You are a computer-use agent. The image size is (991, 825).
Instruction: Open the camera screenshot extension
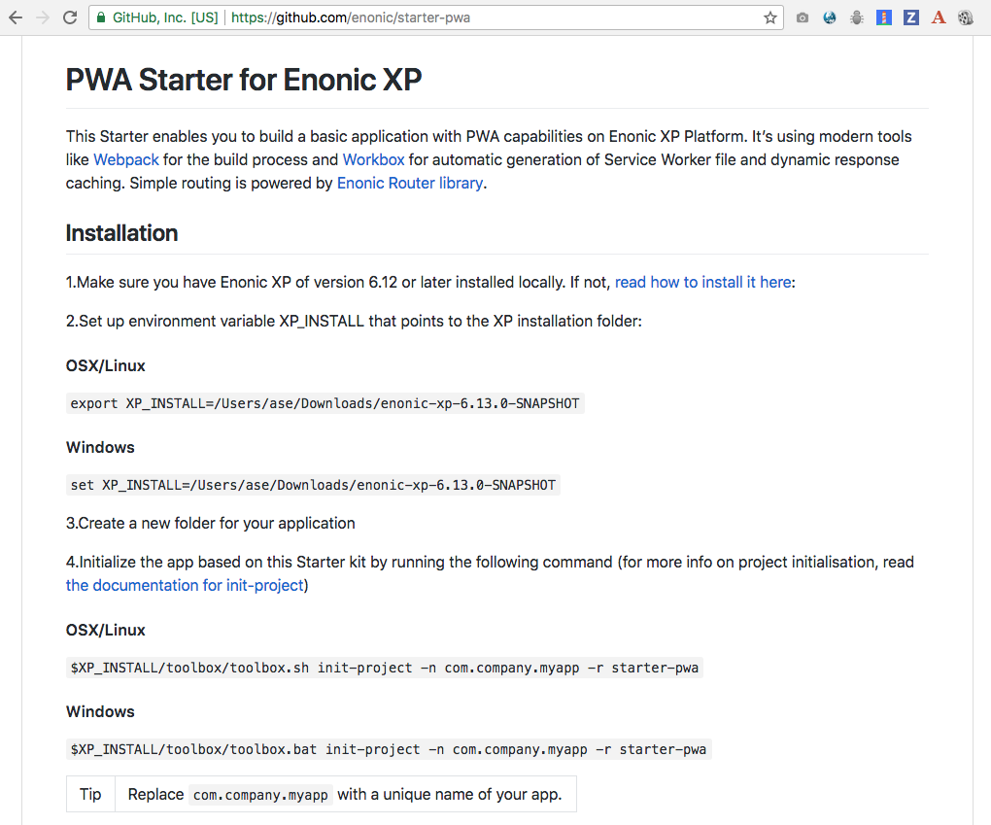point(803,17)
